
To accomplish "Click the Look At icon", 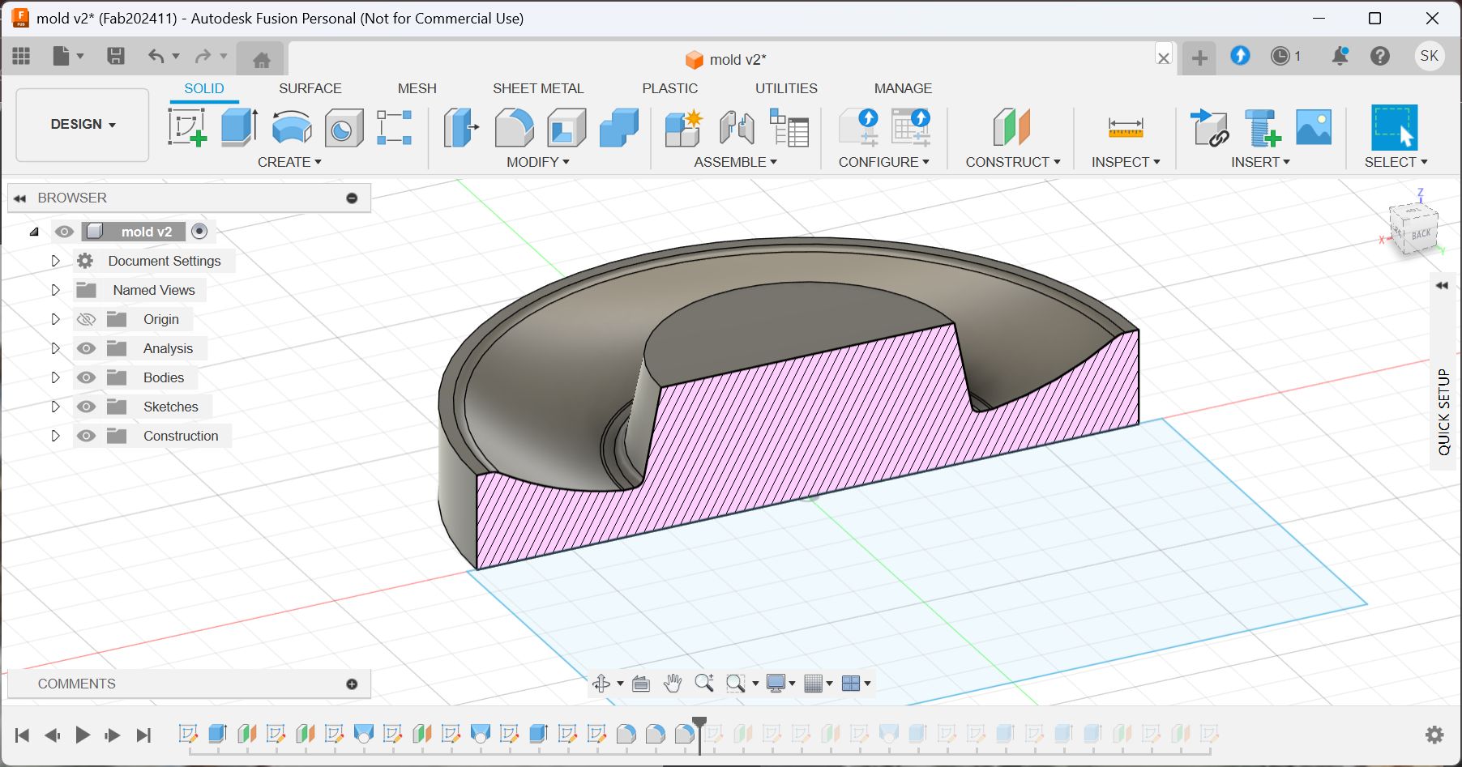I will point(640,684).
